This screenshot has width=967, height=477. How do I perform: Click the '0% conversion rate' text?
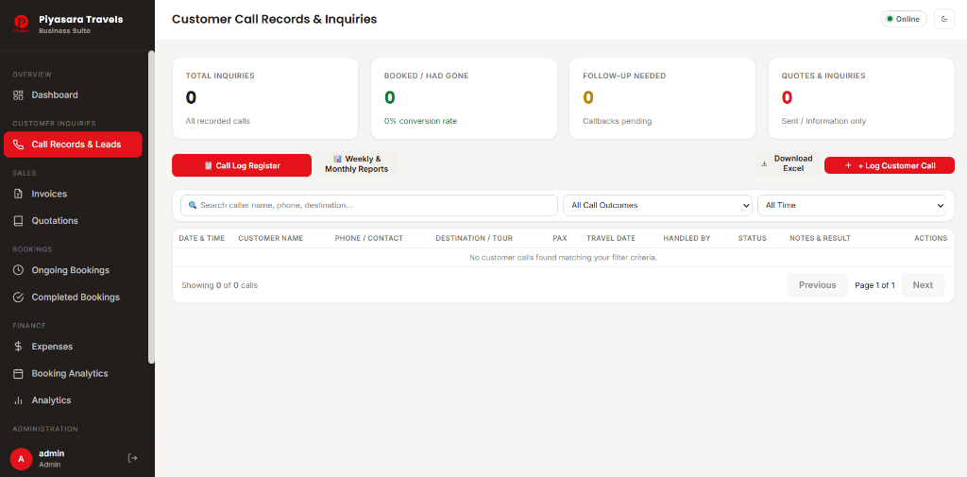420,121
